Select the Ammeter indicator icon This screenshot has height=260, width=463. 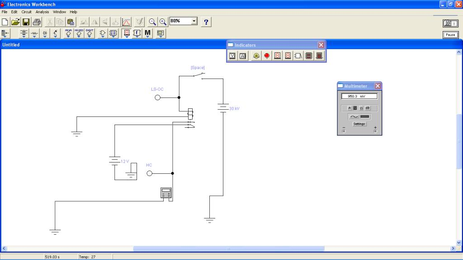pyautogui.click(x=242, y=56)
